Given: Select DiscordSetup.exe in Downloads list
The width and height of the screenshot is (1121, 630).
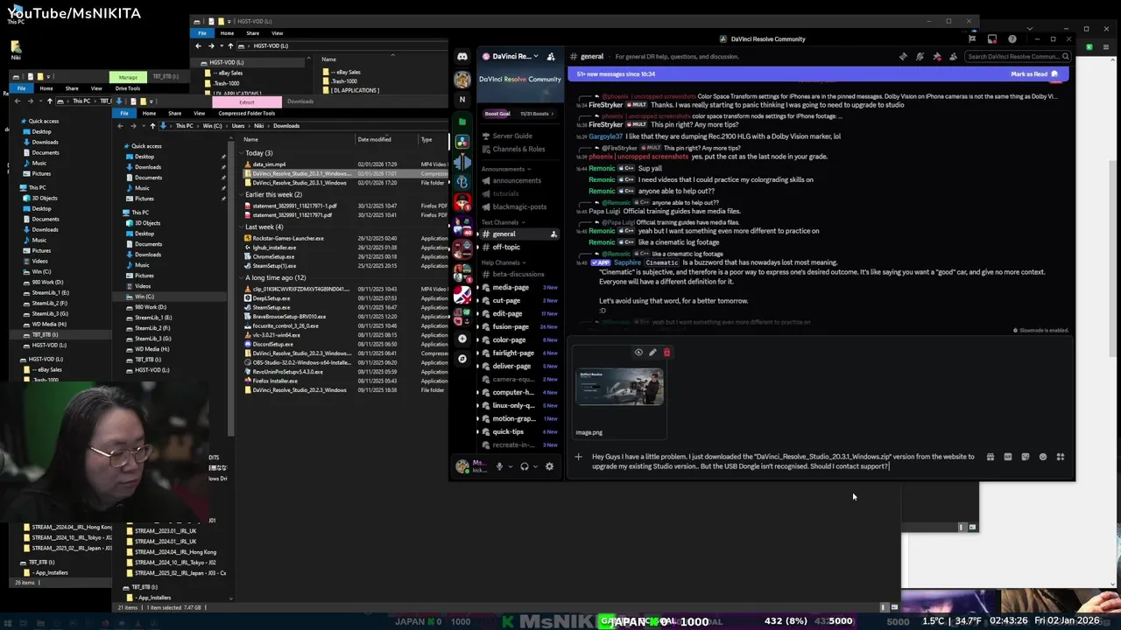Looking at the screenshot, I should [272, 344].
